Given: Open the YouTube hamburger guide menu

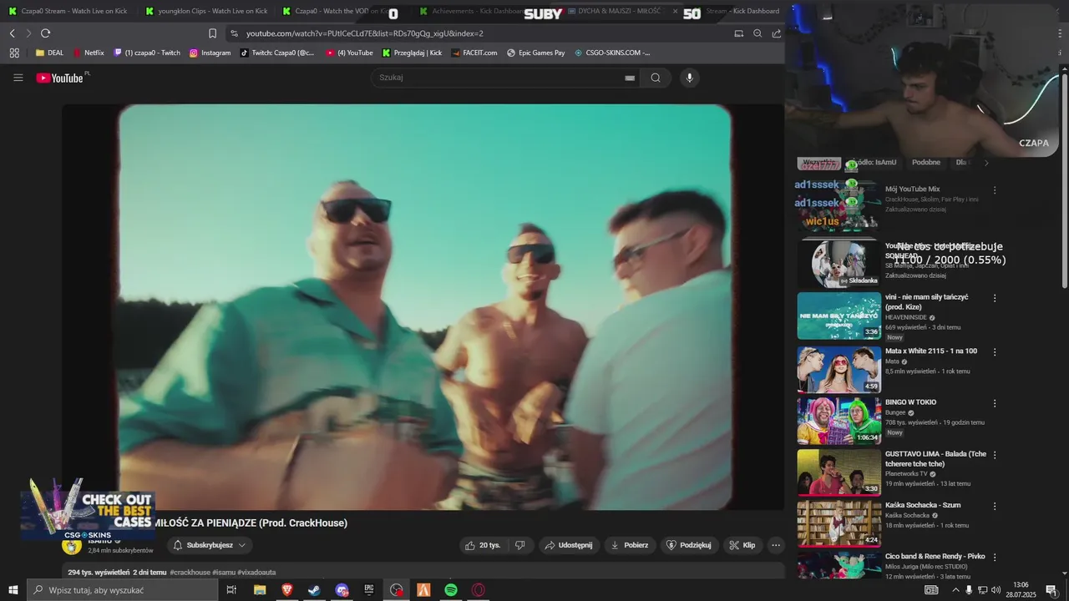Looking at the screenshot, I should point(18,78).
